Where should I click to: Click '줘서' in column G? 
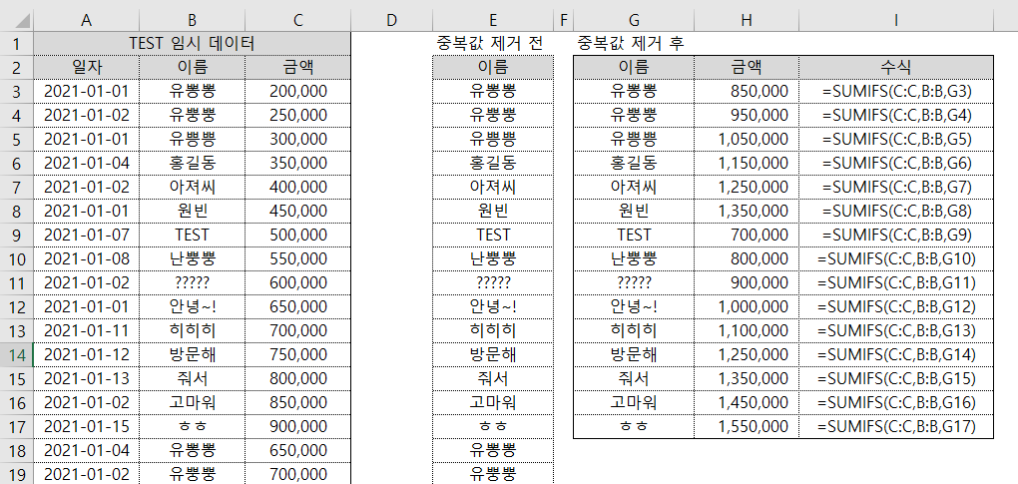[634, 379]
